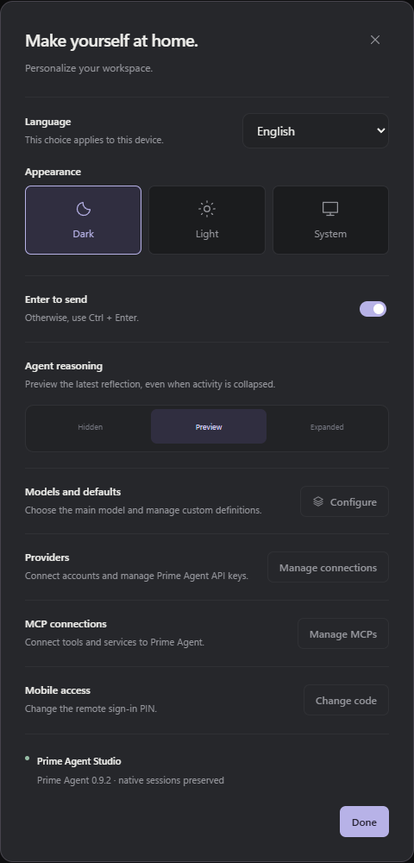This screenshot has width=414, height=863.
Task: Switch agent reasoning to Hidden
Action: coord(91,427)
